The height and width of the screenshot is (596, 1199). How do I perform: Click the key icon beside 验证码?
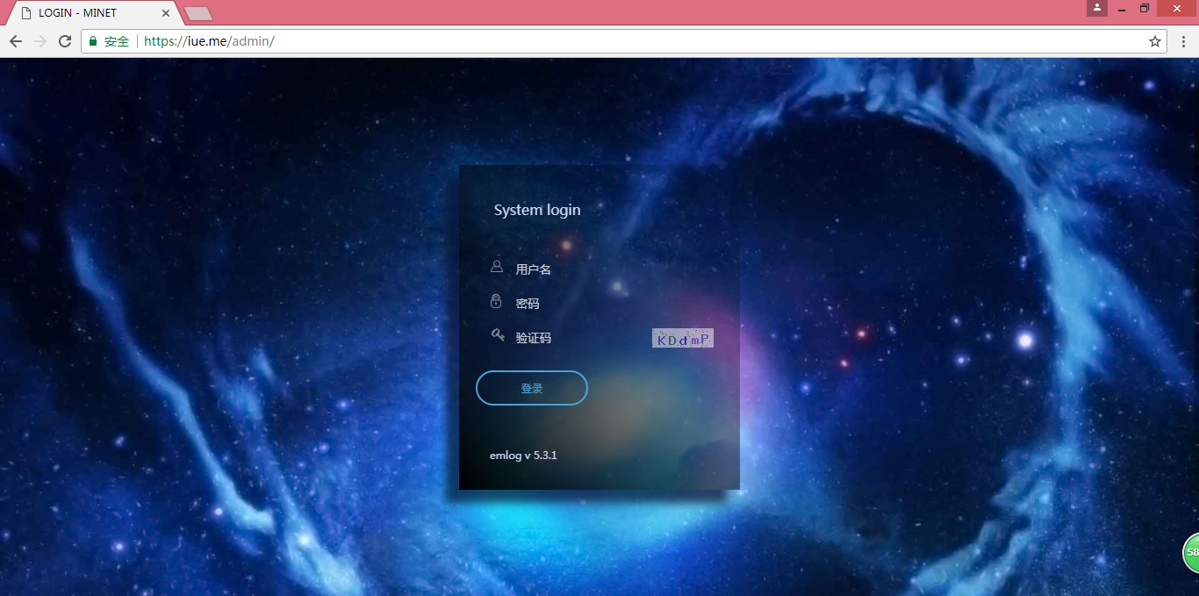[x=498, y=334]
